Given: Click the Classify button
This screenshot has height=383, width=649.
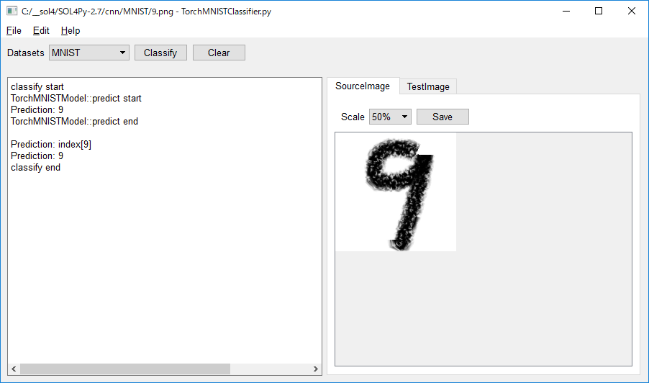Looking at the screenshot, I should [160, 53].
